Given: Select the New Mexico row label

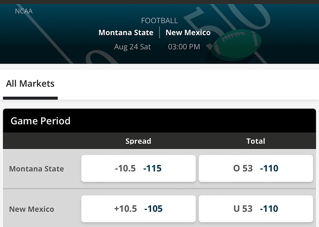Looking at the screenshot, I should (31, 209).
